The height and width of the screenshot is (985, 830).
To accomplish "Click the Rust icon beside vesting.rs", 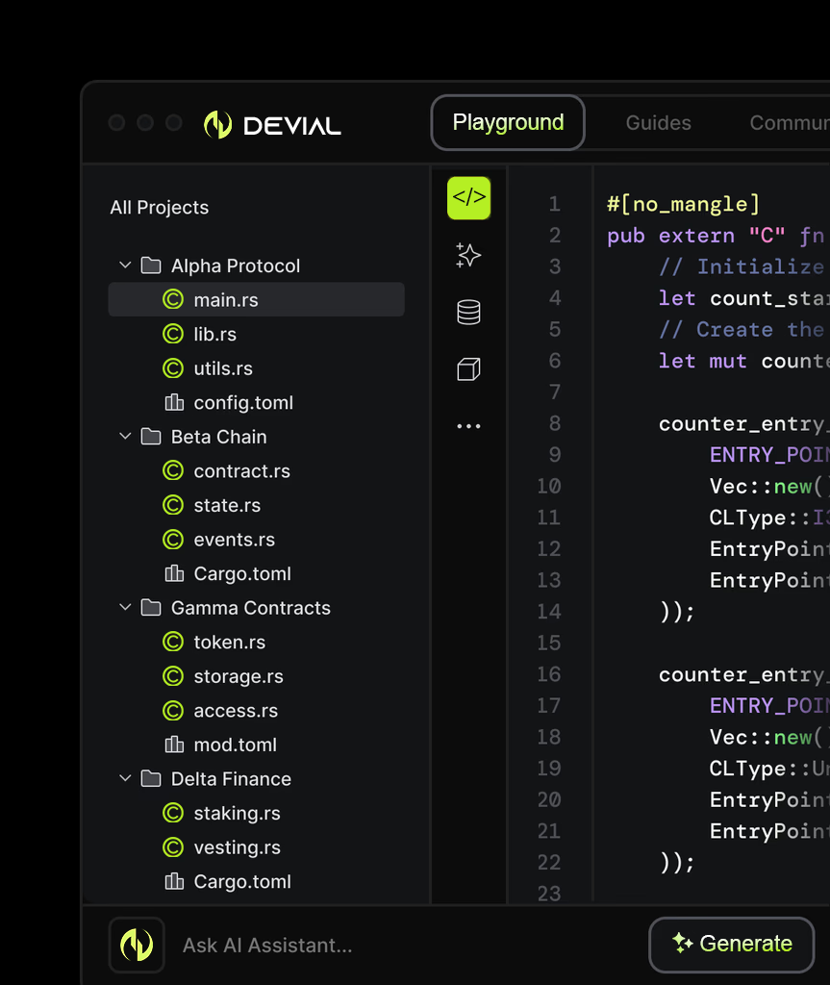I will [173, 847].
